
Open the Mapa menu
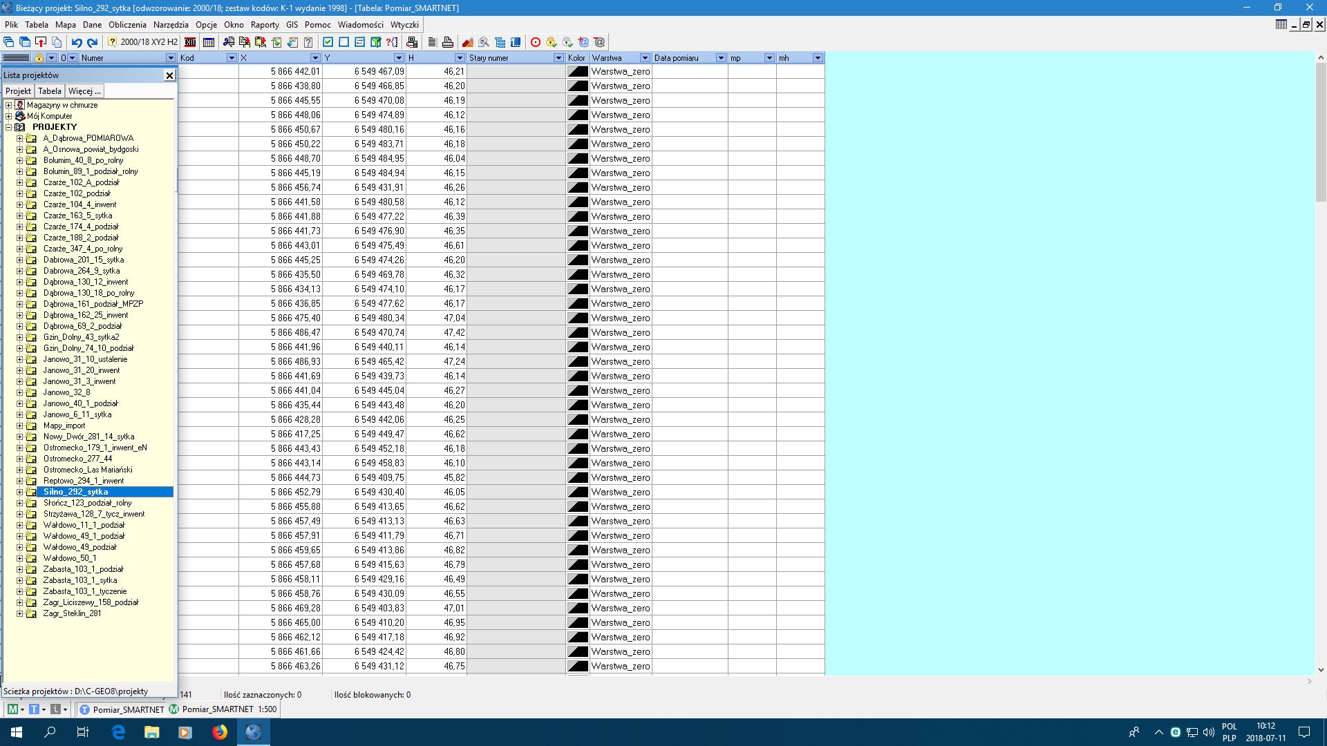pos(66,24)
